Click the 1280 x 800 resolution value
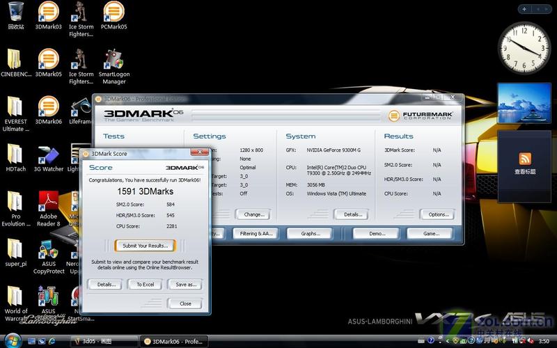 click(x=251, y=150)
